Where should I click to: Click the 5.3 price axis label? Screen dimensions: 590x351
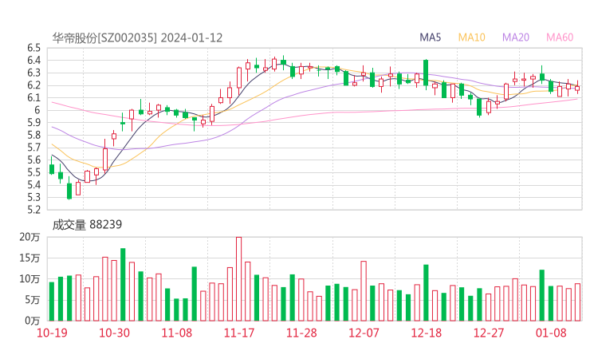click(x=33, y=197)
